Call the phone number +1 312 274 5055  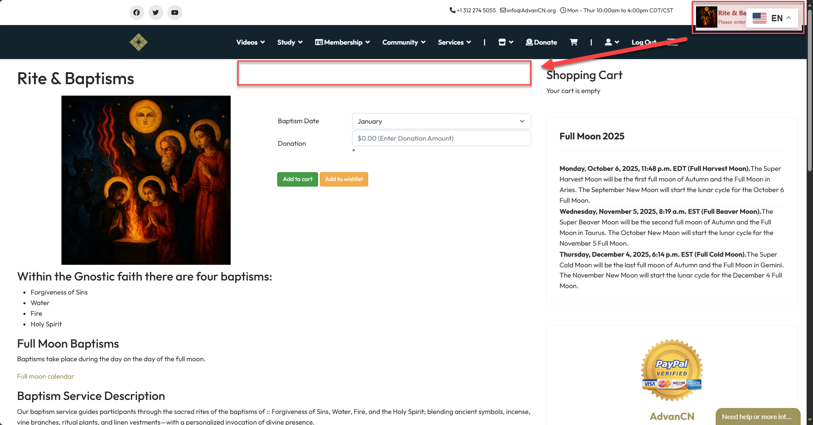click(x=473, y=10)
